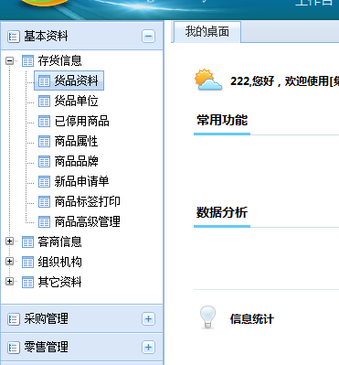Click the 数据分析 section heading

pyautogui.click(x=222, y=212)
